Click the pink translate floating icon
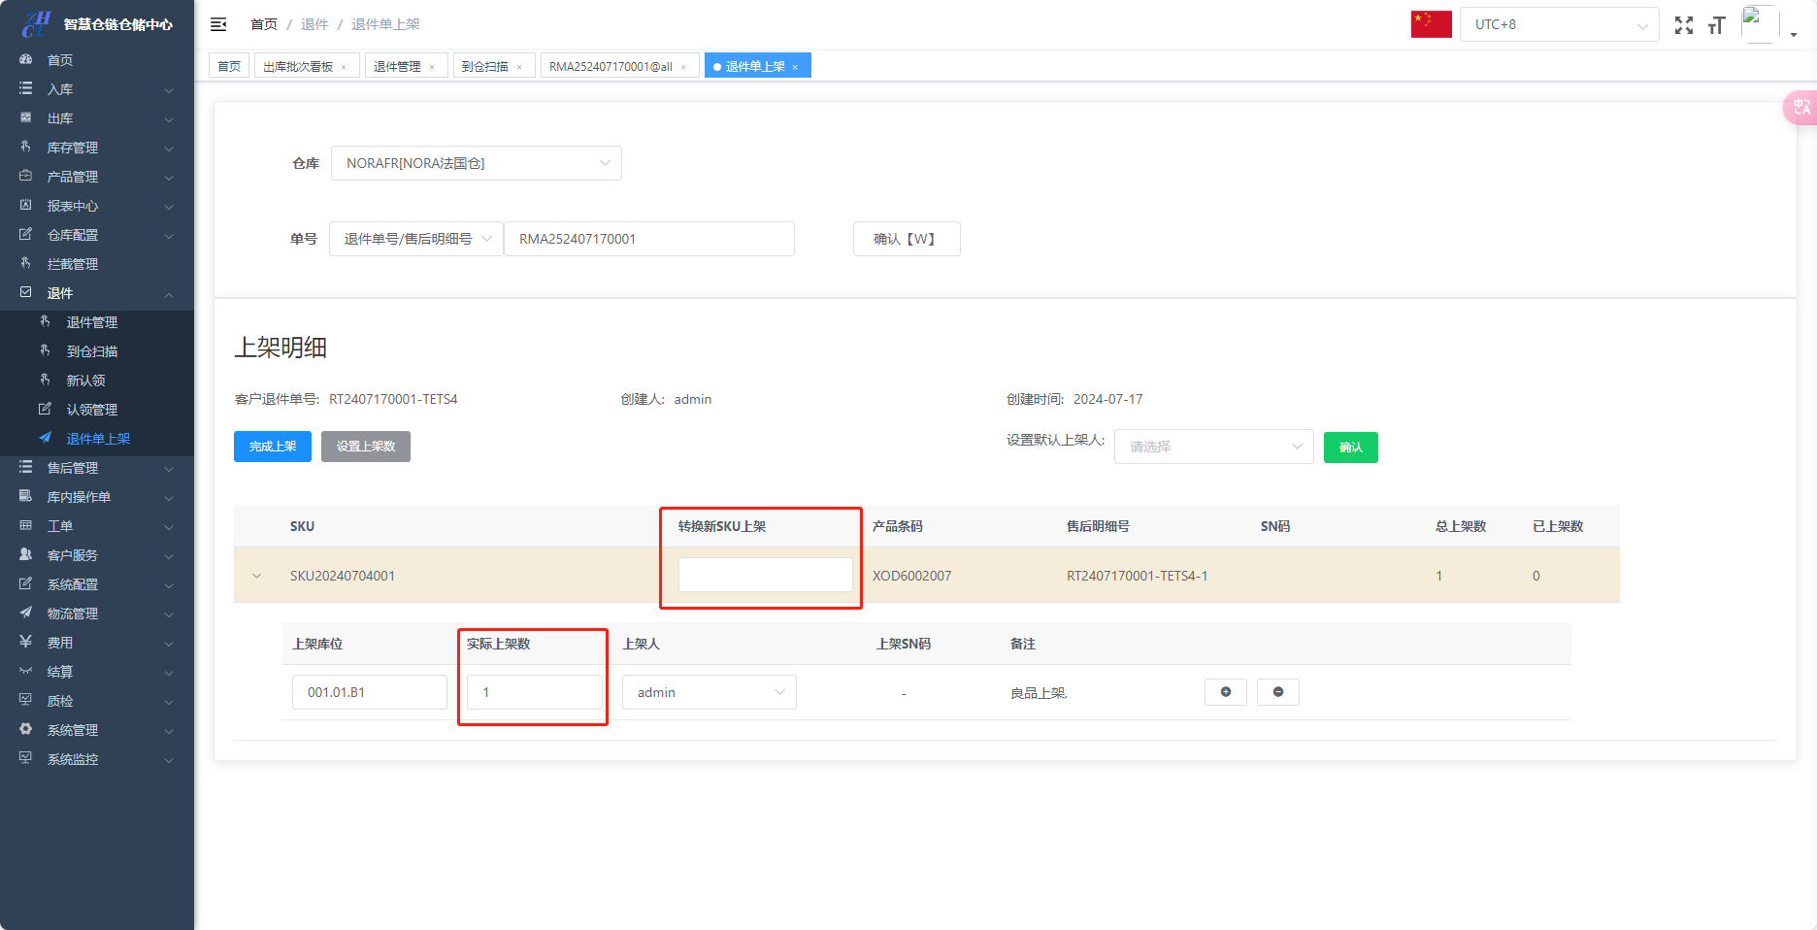Viewport: 1817px width, 930px height. click(x=1800, y=108)
